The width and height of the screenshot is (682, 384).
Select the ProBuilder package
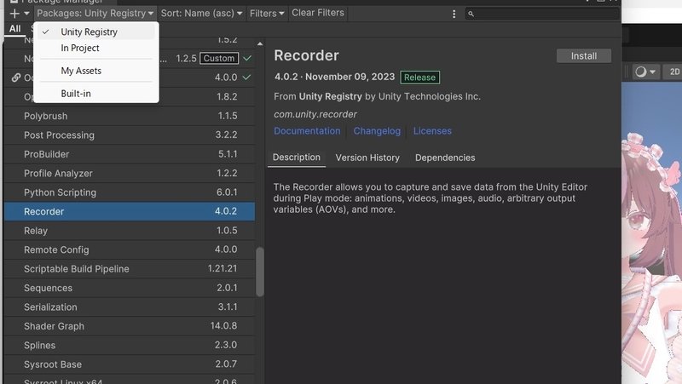pos(130,154)
